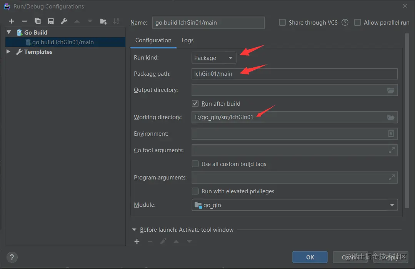The height and width of the screenshot is (269, 415).
Task: Open the Run kind dropdown
Action: click(x=214, y=58)
